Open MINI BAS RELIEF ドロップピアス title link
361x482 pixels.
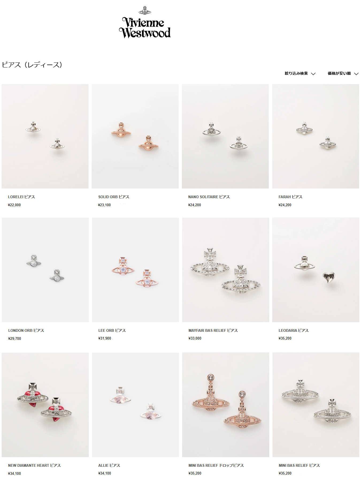(216, 465)
